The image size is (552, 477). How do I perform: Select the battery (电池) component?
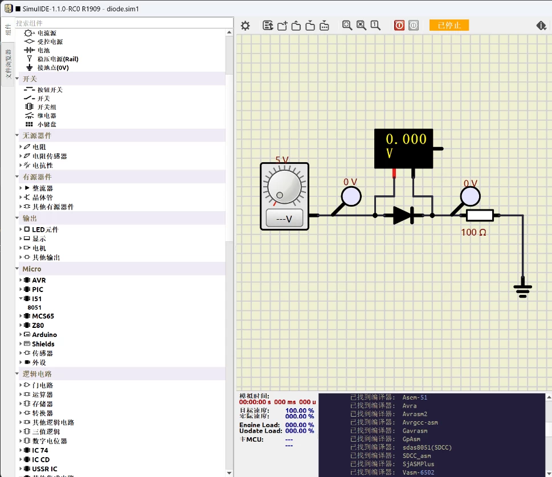(x=43, y=50)
